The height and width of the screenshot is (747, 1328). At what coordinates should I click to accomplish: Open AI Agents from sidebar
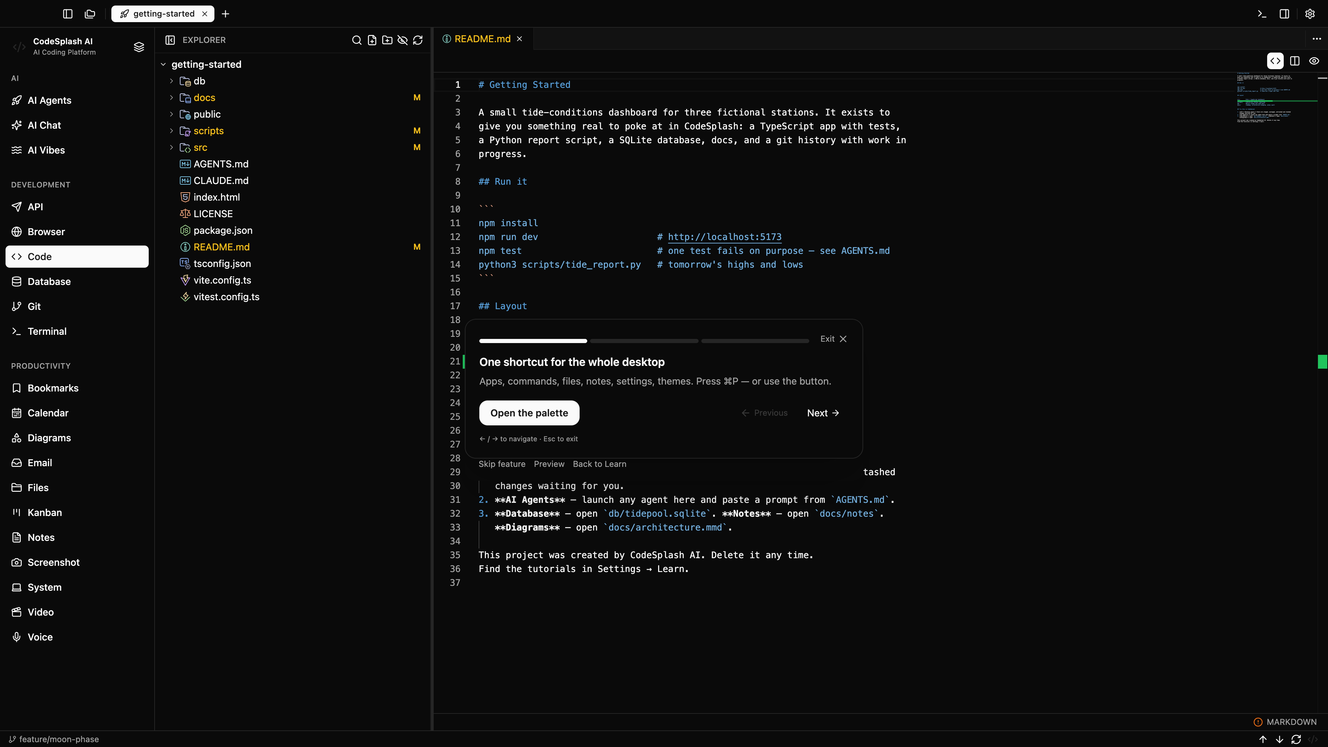click(x=77, y=101)
